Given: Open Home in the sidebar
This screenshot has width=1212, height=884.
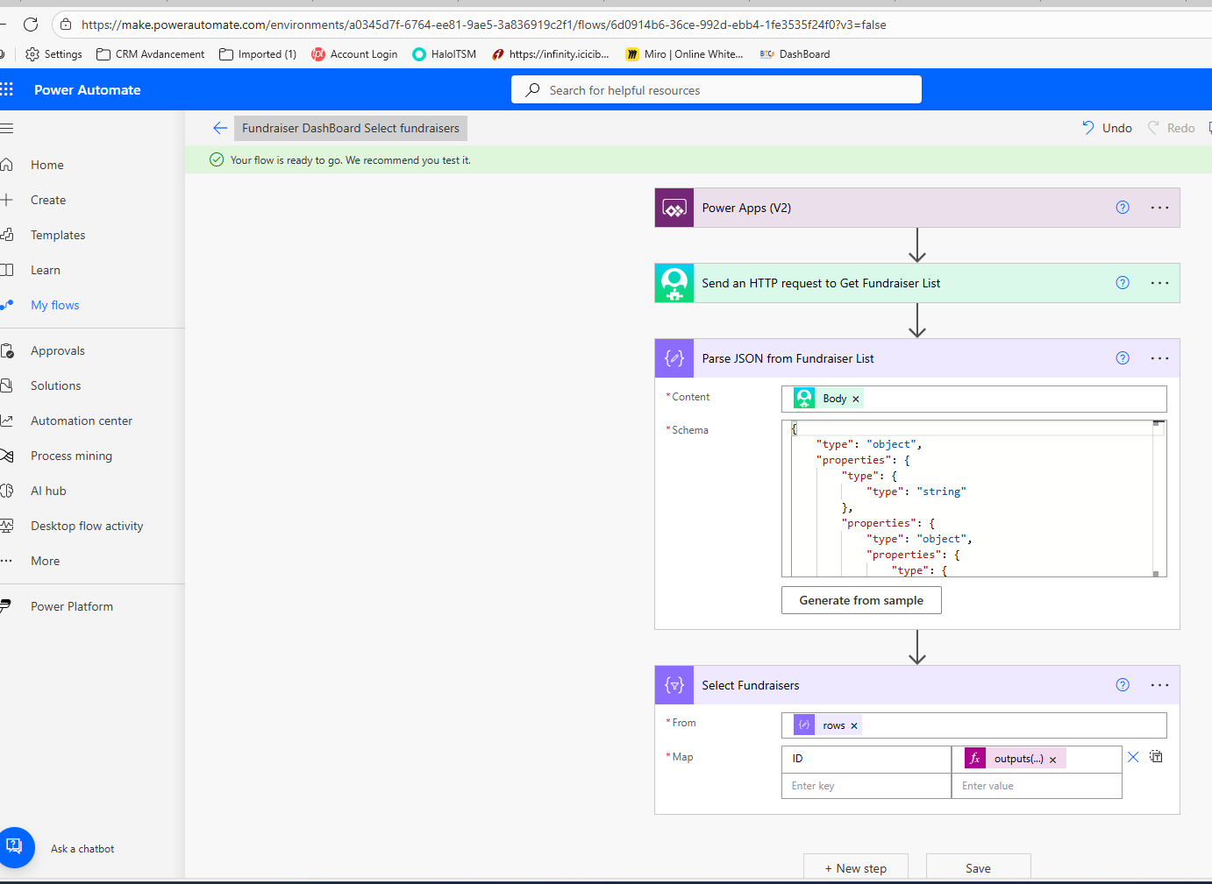Looking at the screenshot, I should [x=47, y=165].
